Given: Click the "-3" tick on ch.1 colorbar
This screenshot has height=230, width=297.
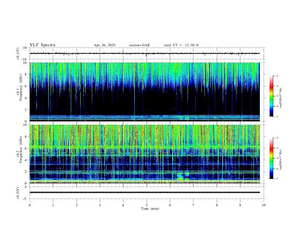Looking at the screenshot, I should (x=277, y=76).
